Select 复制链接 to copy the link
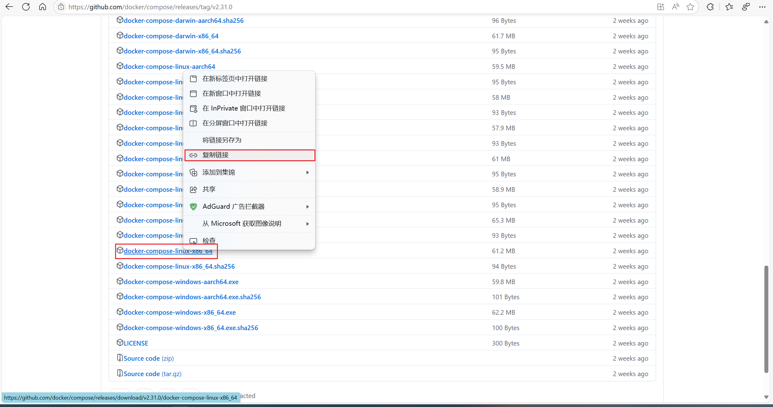 pos(249,155)
